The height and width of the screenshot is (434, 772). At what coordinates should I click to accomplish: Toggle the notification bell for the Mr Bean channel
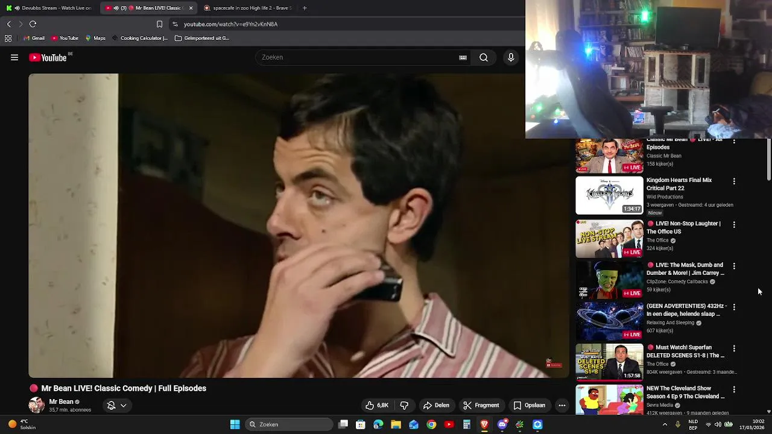111,406
